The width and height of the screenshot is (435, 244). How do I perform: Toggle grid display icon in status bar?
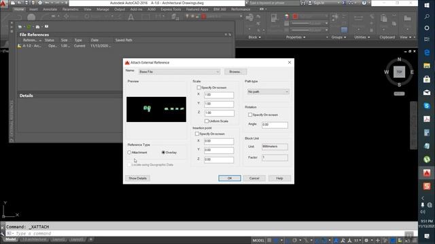(269, 241)
